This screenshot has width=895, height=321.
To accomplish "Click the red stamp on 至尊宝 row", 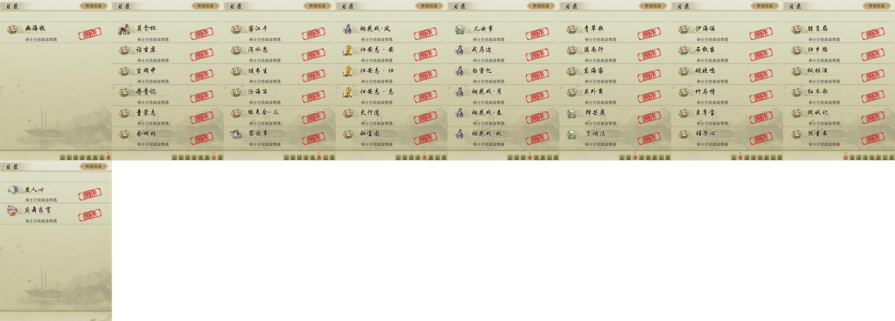I will (761, 117).
